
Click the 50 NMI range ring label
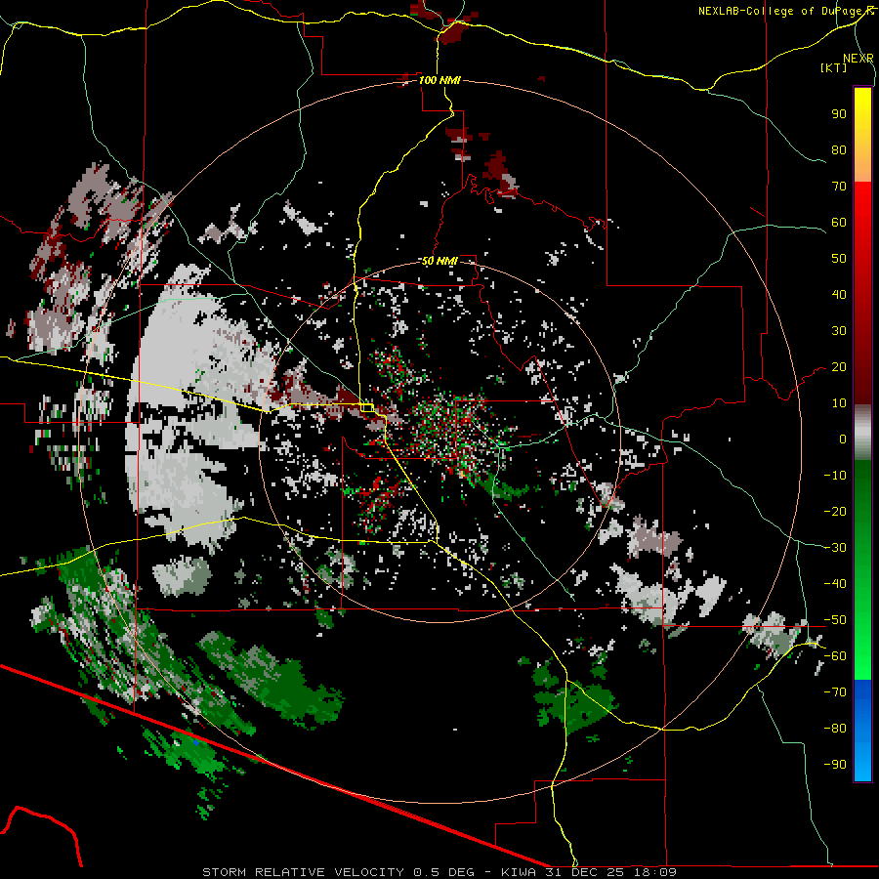[x=439, y=261]
